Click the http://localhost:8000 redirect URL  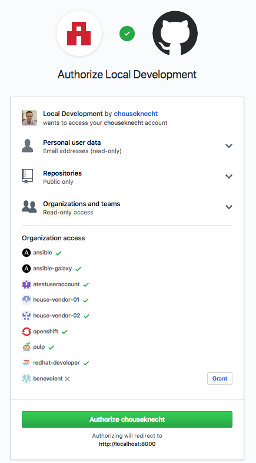tap(127, 444)
